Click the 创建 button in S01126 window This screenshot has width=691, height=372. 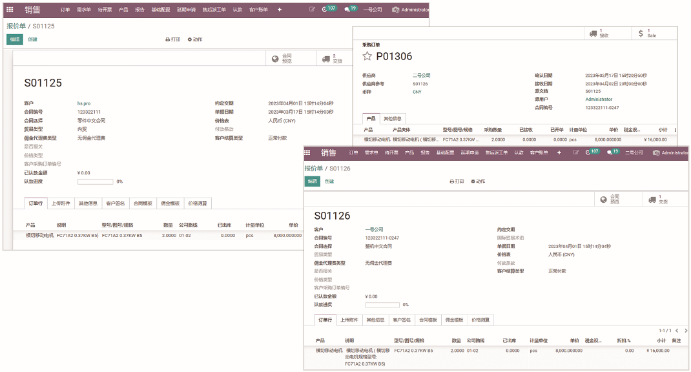click(329, 181)
